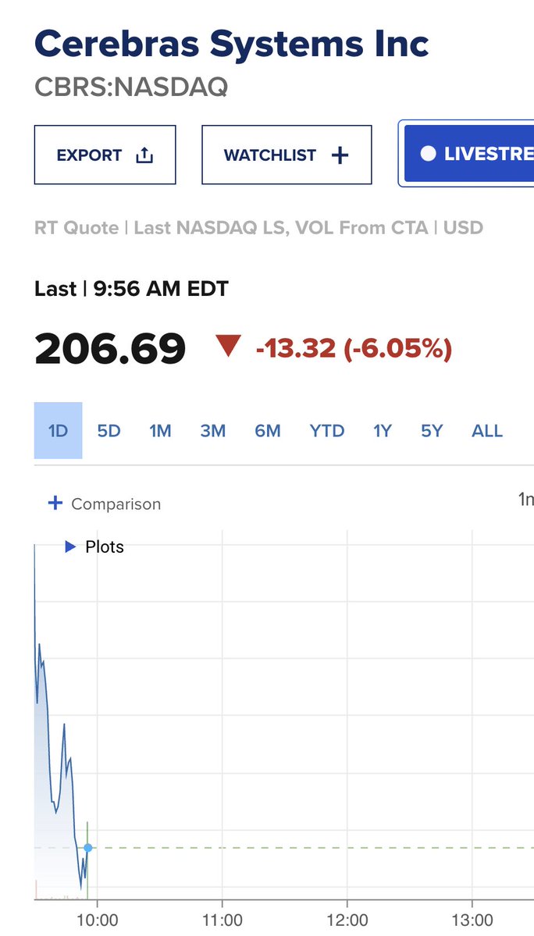Viewport: 534px width, 936px height.
Task: Switch to 5D chart range
Action: point(109,430)
